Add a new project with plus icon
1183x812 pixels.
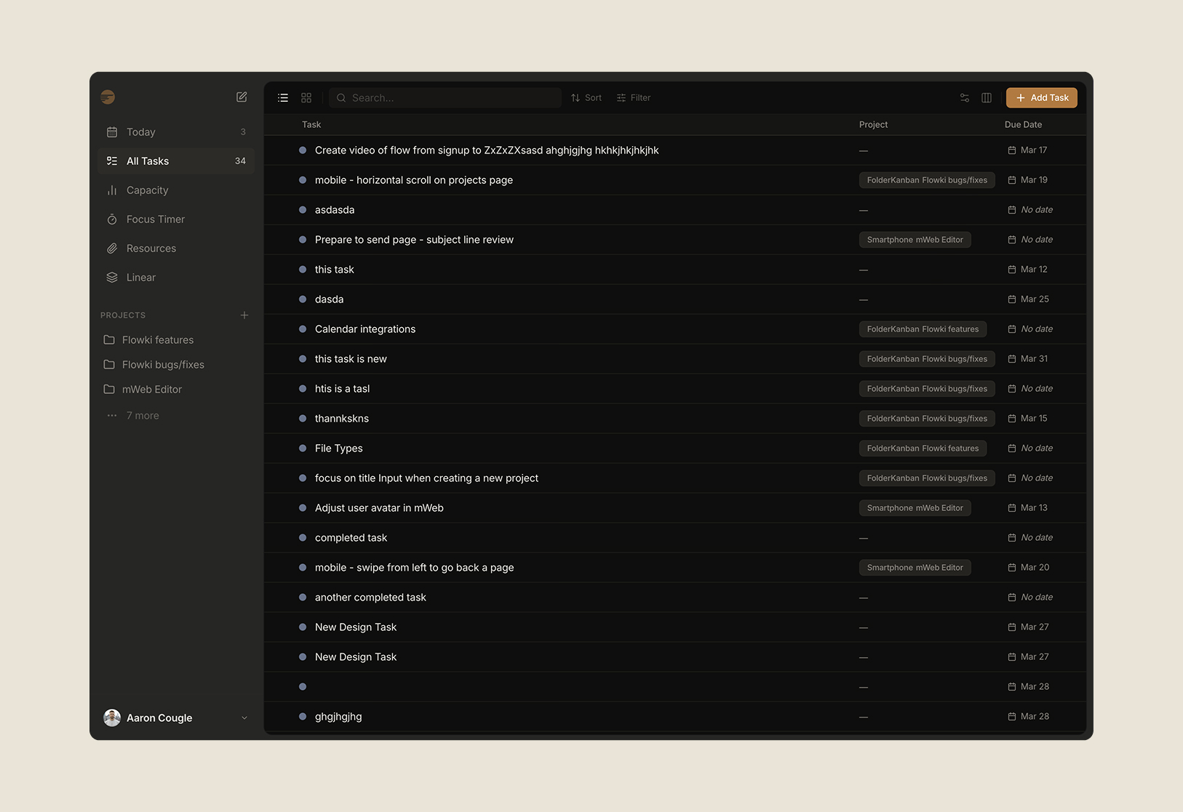pyautogui.click(x=244, y=315)
